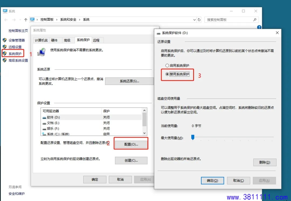This screenshot has width=291, height=201.
Task: Click the 系统还原(S)... button
Action: (129, 81)
